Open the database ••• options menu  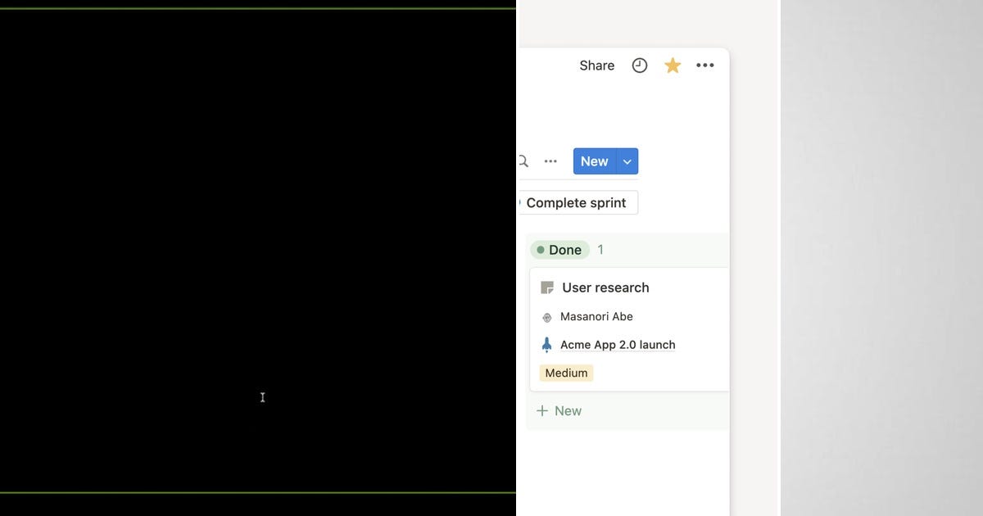550,161
